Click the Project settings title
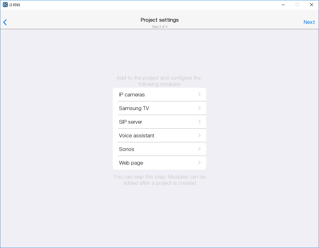319x248 pixels. (x=159, y=20)
